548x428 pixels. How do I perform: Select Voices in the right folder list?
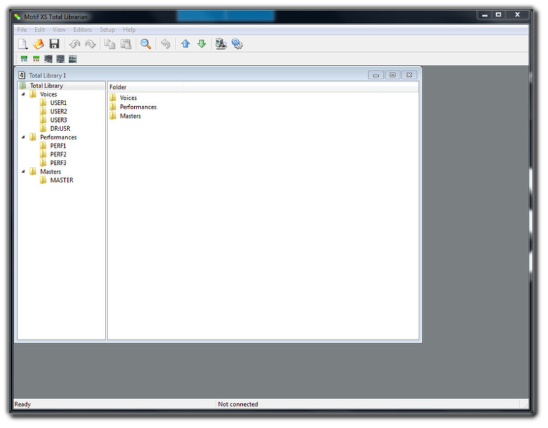[129, 98]
